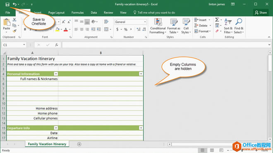Switch to Page Layout view in status bar
273x153 pixels.
coord(212,150)
